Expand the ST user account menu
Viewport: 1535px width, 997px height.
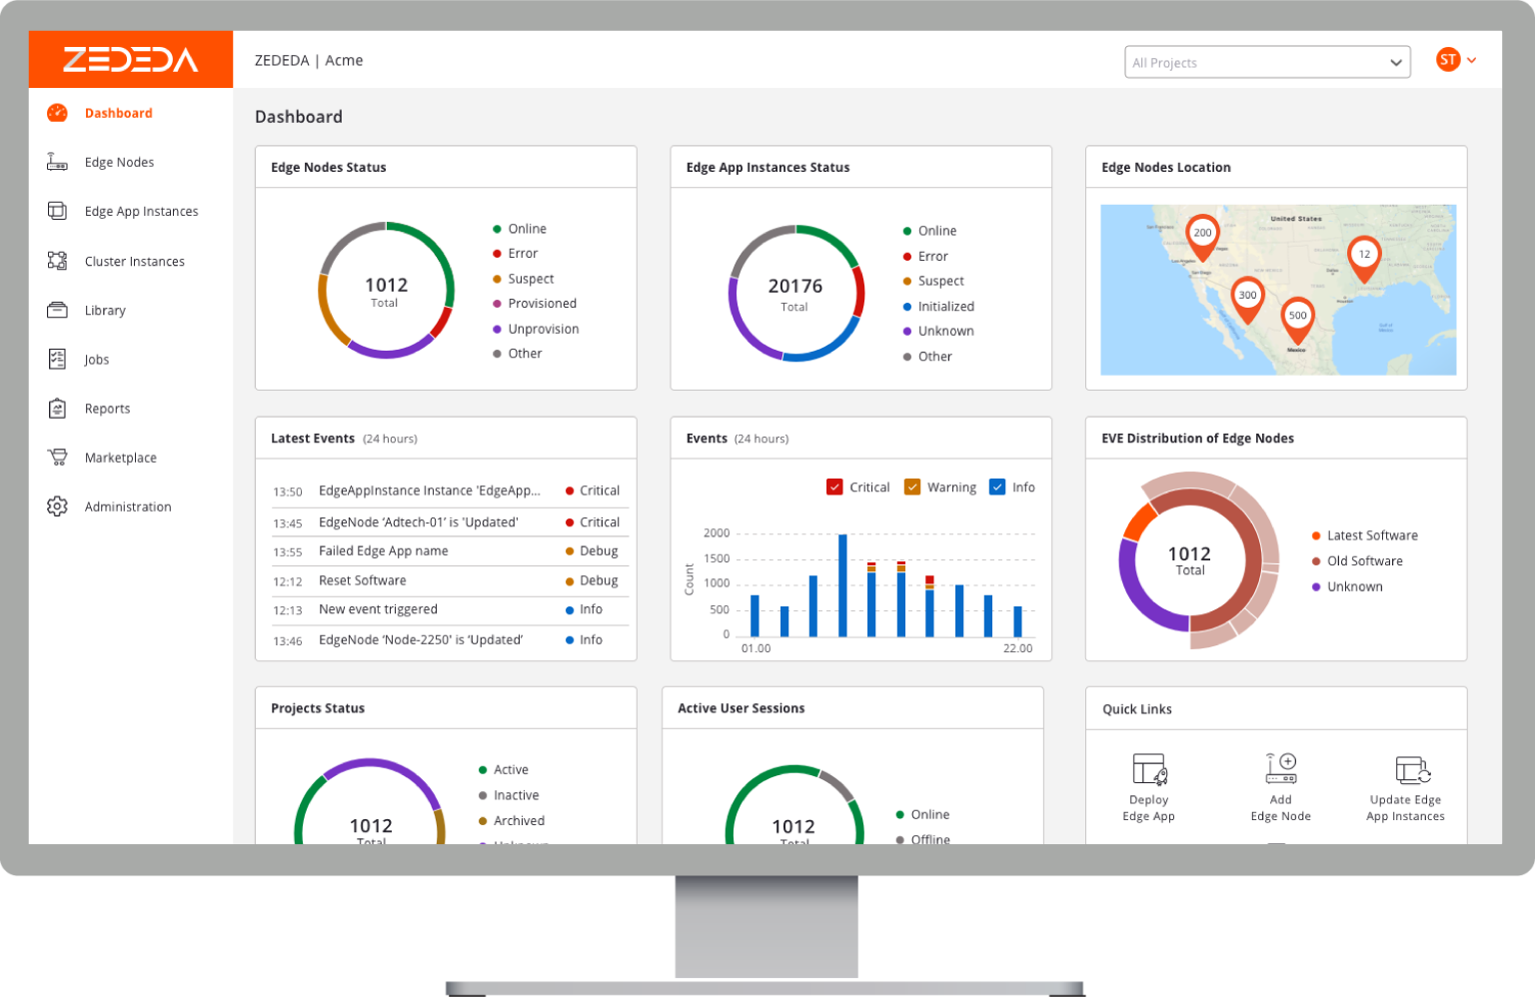tap(1455, 60)
